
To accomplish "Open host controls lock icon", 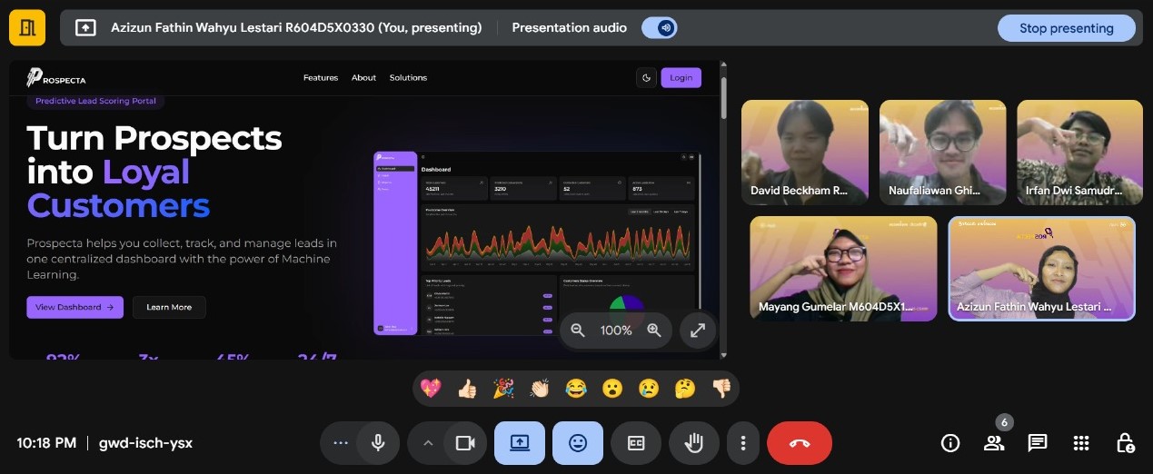I will tap(1125, 443).
